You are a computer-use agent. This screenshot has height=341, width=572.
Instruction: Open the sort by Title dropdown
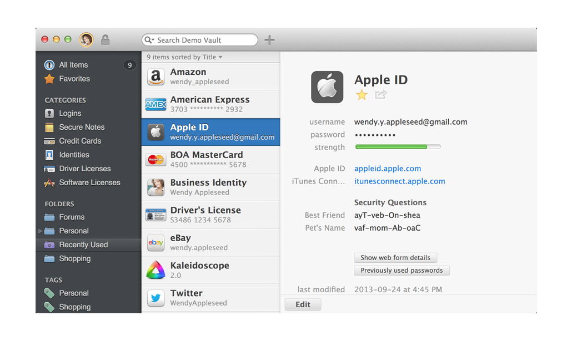220,57
